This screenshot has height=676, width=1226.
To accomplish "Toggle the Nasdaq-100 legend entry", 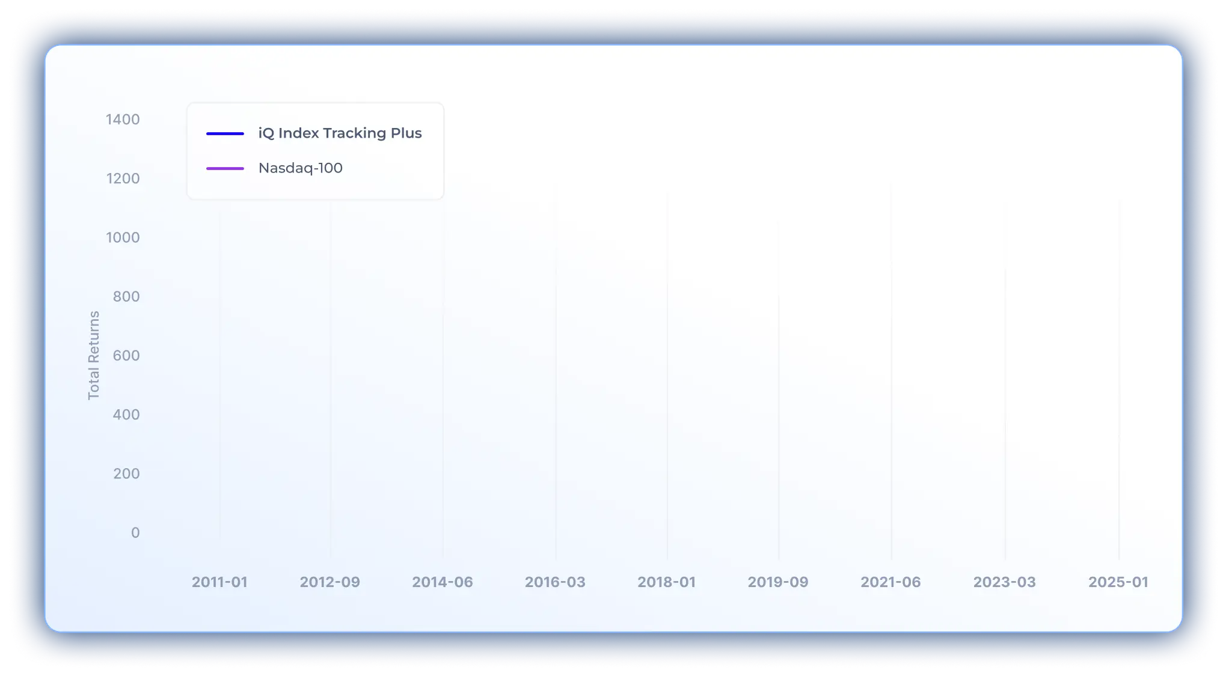I will (300, 168).
